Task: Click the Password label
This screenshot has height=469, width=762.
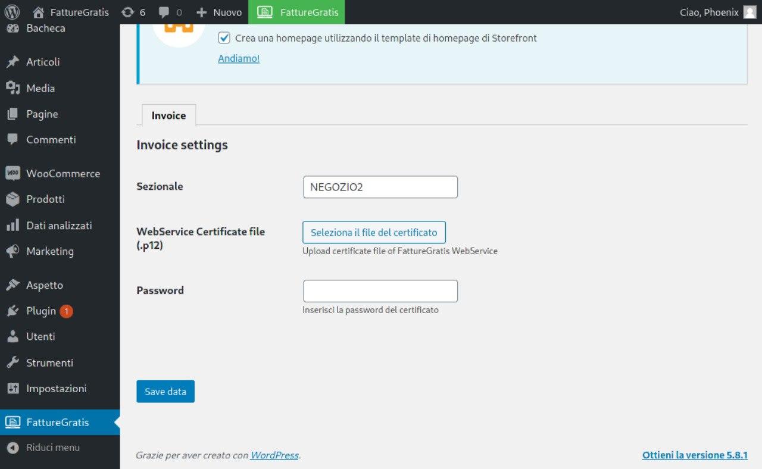Action: tap(160, 290)
